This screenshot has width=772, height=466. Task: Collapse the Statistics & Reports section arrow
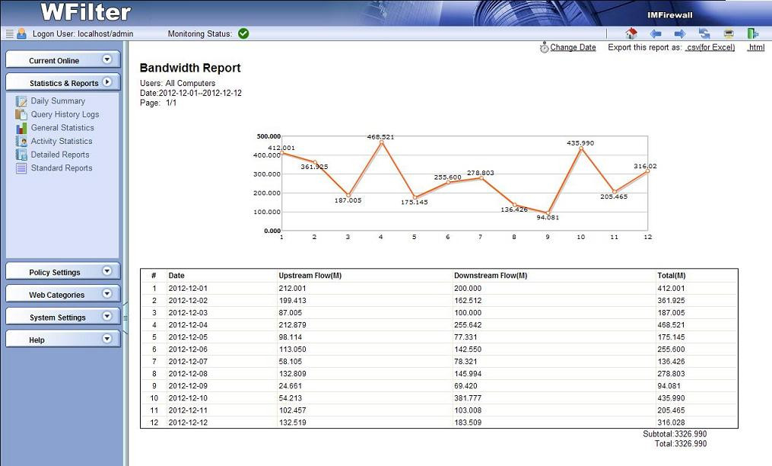click(x=106, y=82)
